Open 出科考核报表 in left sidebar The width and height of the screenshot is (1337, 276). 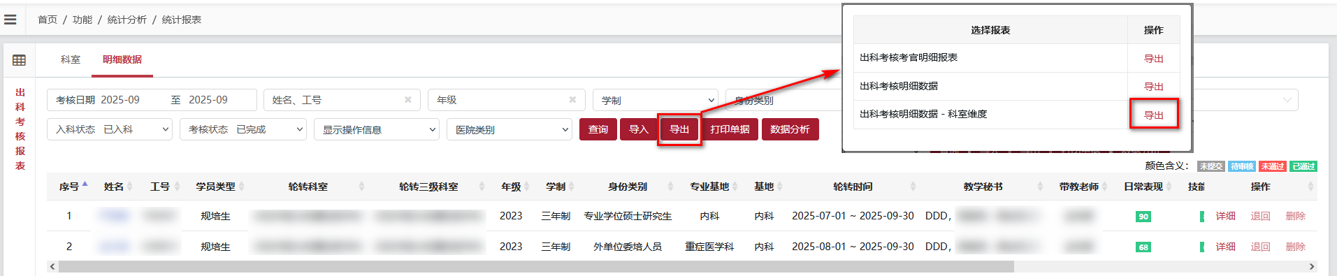[20, 129]
